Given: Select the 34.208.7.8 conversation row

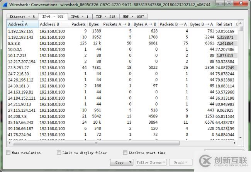Looking at the screenshot, I should (122, 116).
